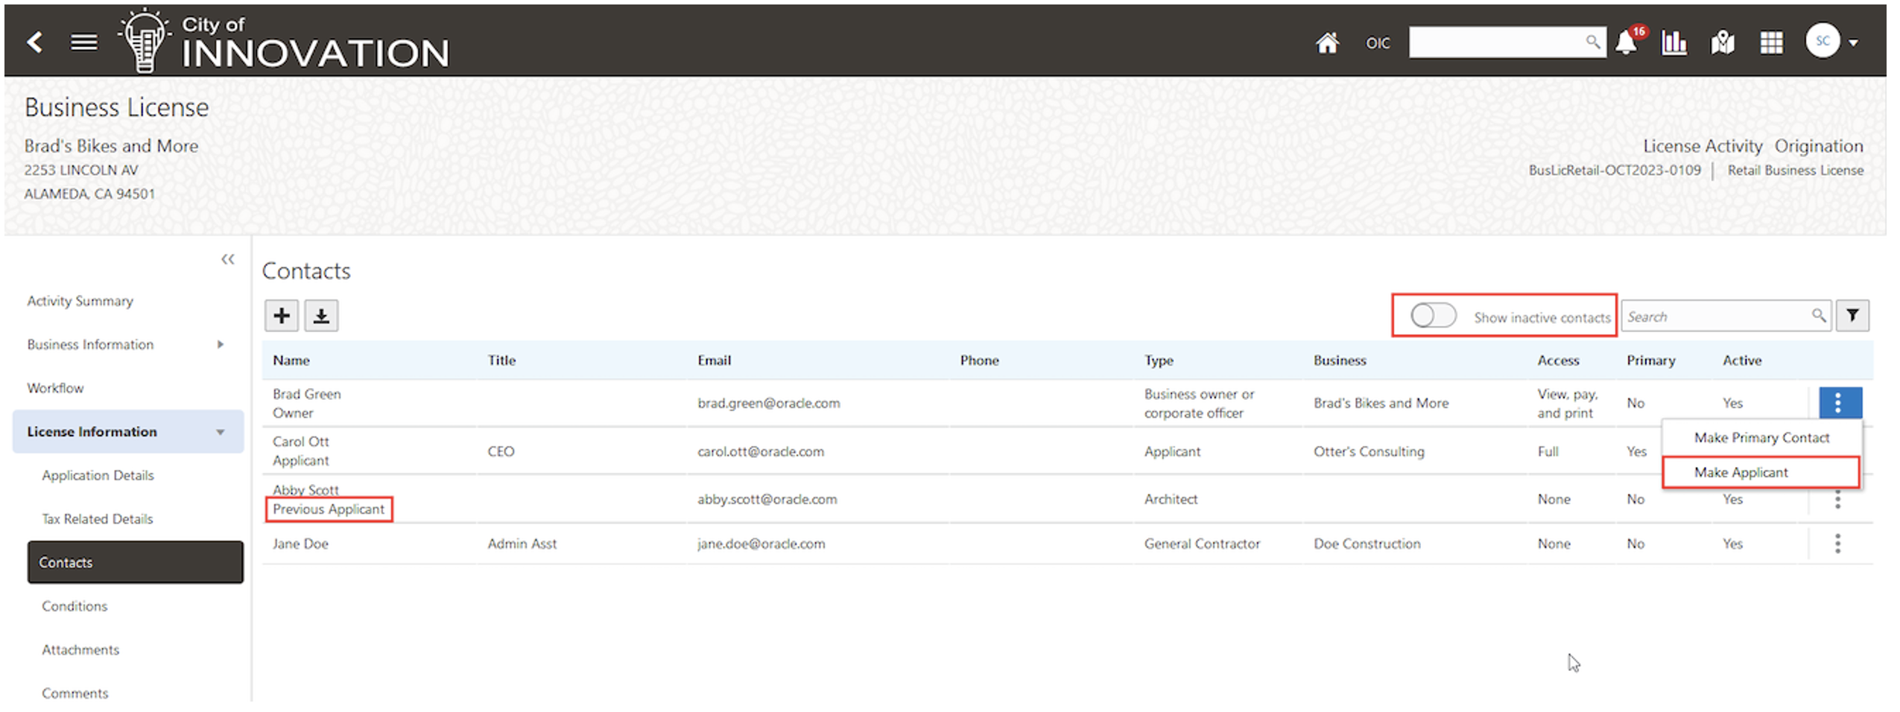
Task: Click carol.ott@oracle.com email cell
Action: point(760,451)
